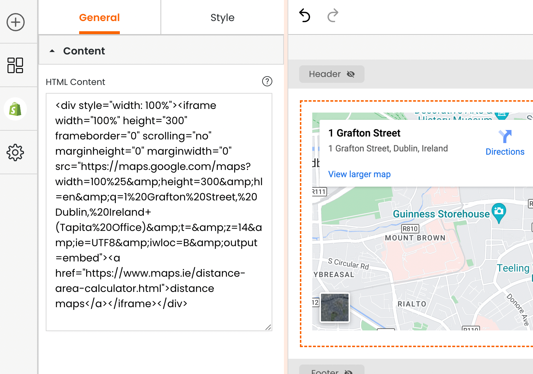Click the Teeling map label
This screenshot has width=533, height=374.
(513, 268)
